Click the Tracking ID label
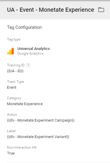This screenshot has height=163, width=110. [16, 65]
